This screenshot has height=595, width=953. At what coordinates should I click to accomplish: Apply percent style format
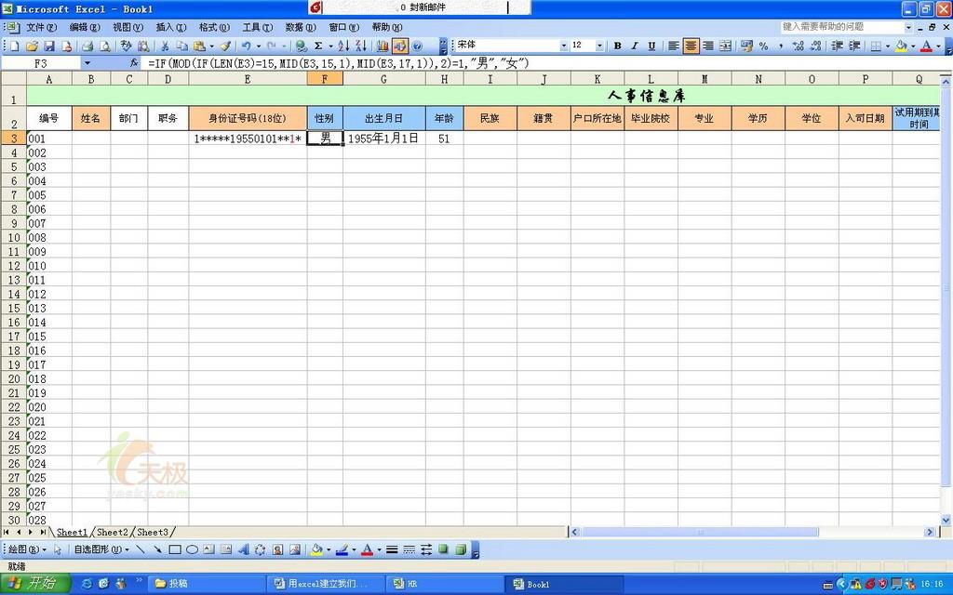click(x=764, y=46)
